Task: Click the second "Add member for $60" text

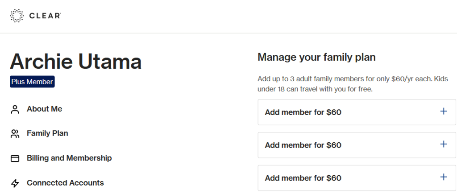Action: pos(303,145)
